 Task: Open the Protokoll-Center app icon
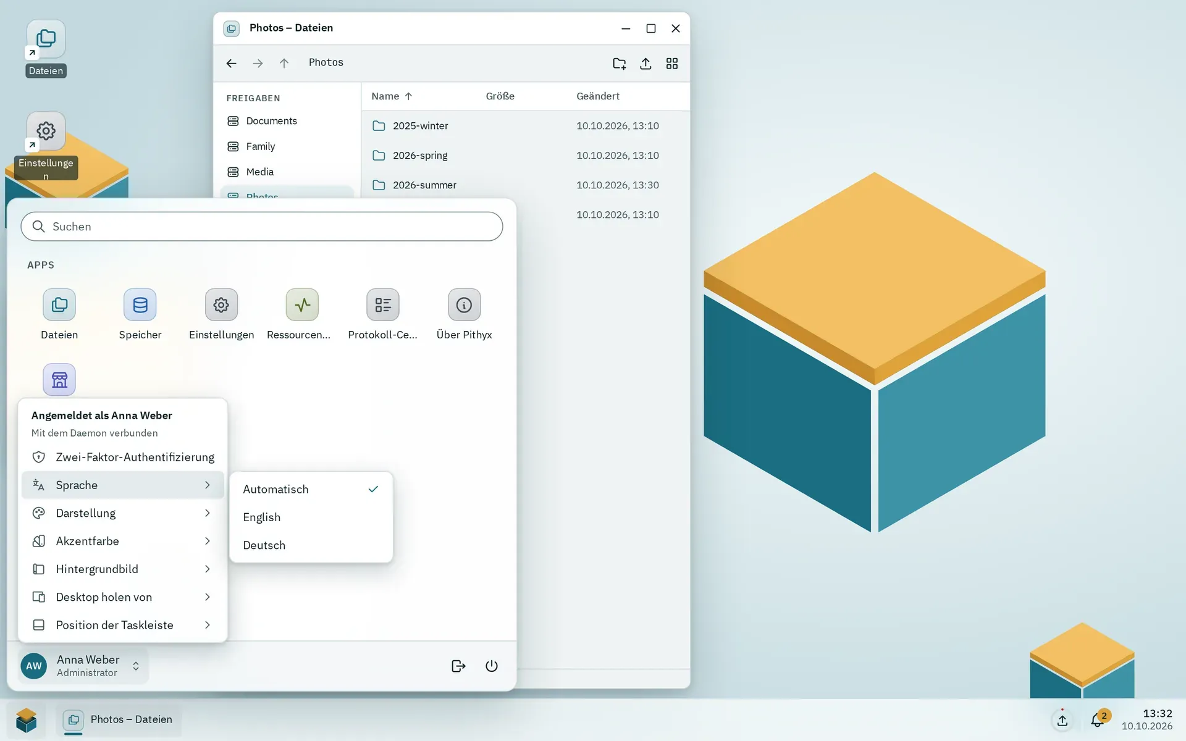(x=383, y=305)
